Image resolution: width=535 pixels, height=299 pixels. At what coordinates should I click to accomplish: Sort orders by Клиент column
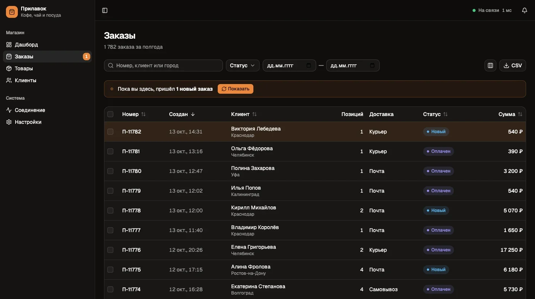[244, 114]
